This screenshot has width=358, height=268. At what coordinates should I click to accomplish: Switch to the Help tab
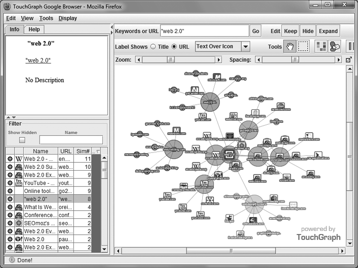(x=33, y=29)
